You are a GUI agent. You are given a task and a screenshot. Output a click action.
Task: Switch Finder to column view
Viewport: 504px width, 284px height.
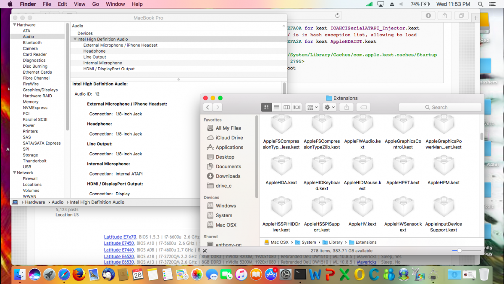286,107
